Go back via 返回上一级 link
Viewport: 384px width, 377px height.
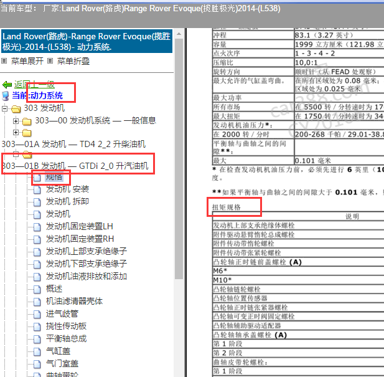pyautogui.click(x=34, y=85)
